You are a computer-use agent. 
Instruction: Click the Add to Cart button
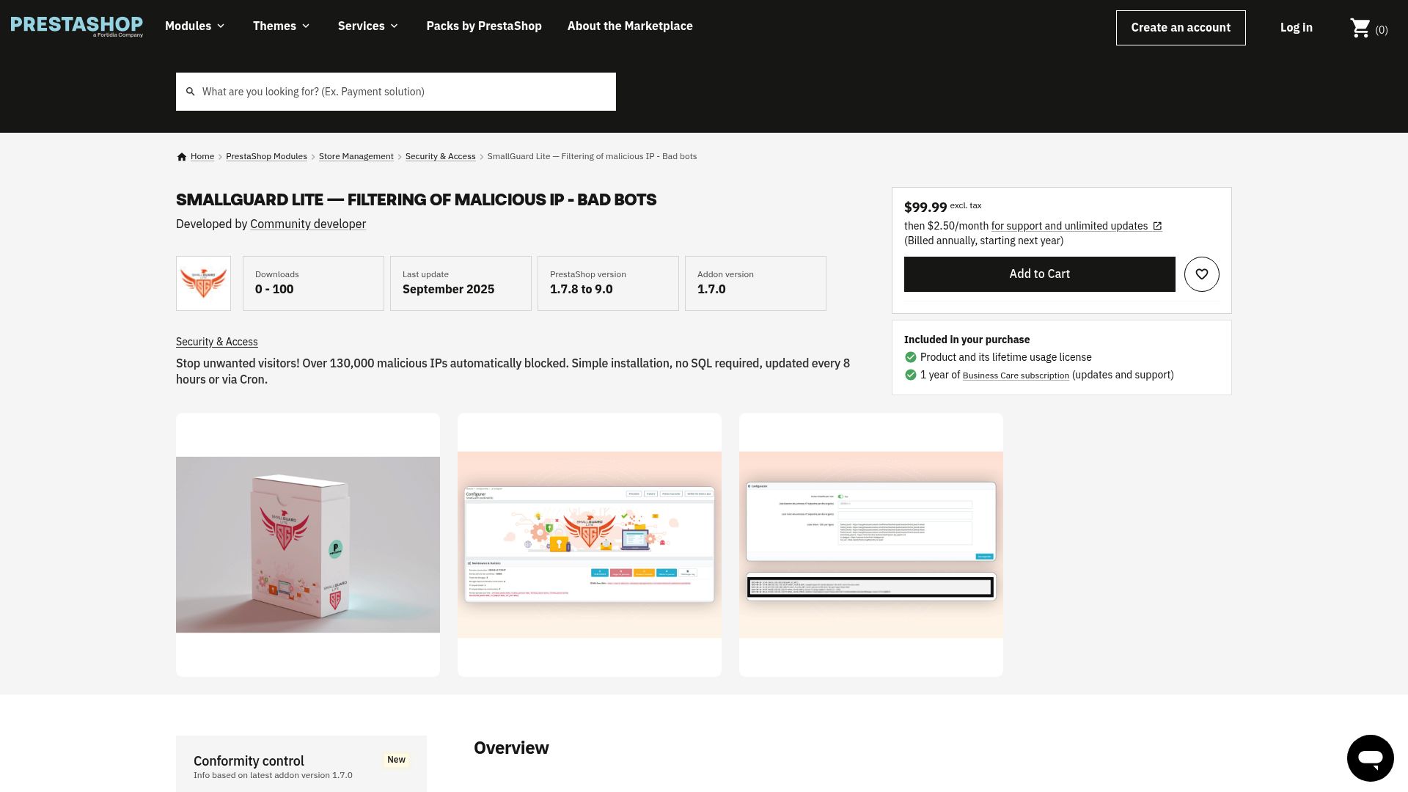pyautogui.click(x=1039, y=274)
